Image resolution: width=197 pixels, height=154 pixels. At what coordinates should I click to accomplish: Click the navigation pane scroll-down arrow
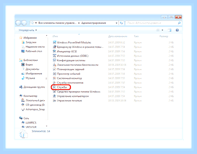pos(46,126)
